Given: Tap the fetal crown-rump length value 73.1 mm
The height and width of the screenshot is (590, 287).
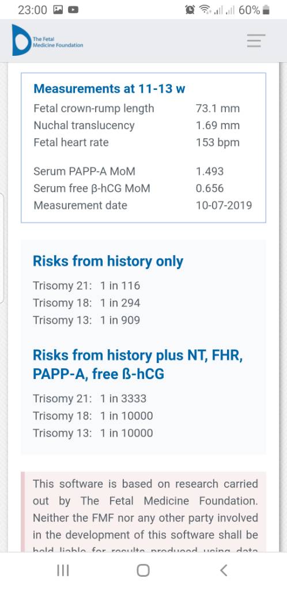Looking at the screenshot, I should point(218,108).
